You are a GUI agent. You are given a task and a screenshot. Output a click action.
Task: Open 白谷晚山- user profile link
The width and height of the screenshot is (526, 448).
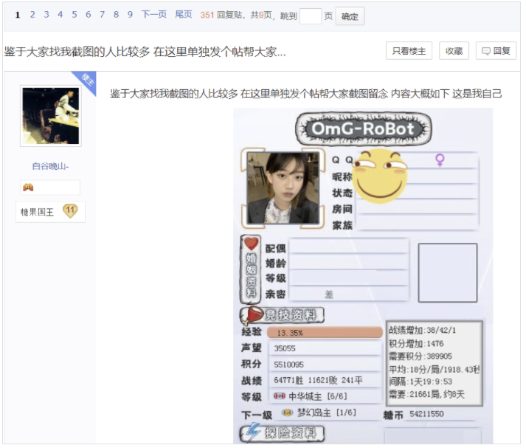[x=50, y=166]
